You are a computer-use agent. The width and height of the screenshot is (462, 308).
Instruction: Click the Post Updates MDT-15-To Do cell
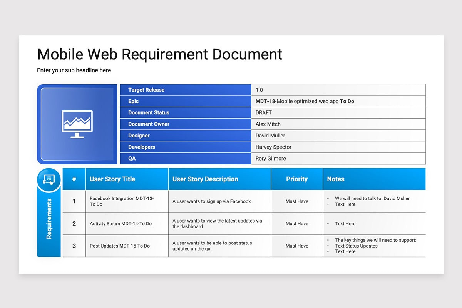coord(127,246)
